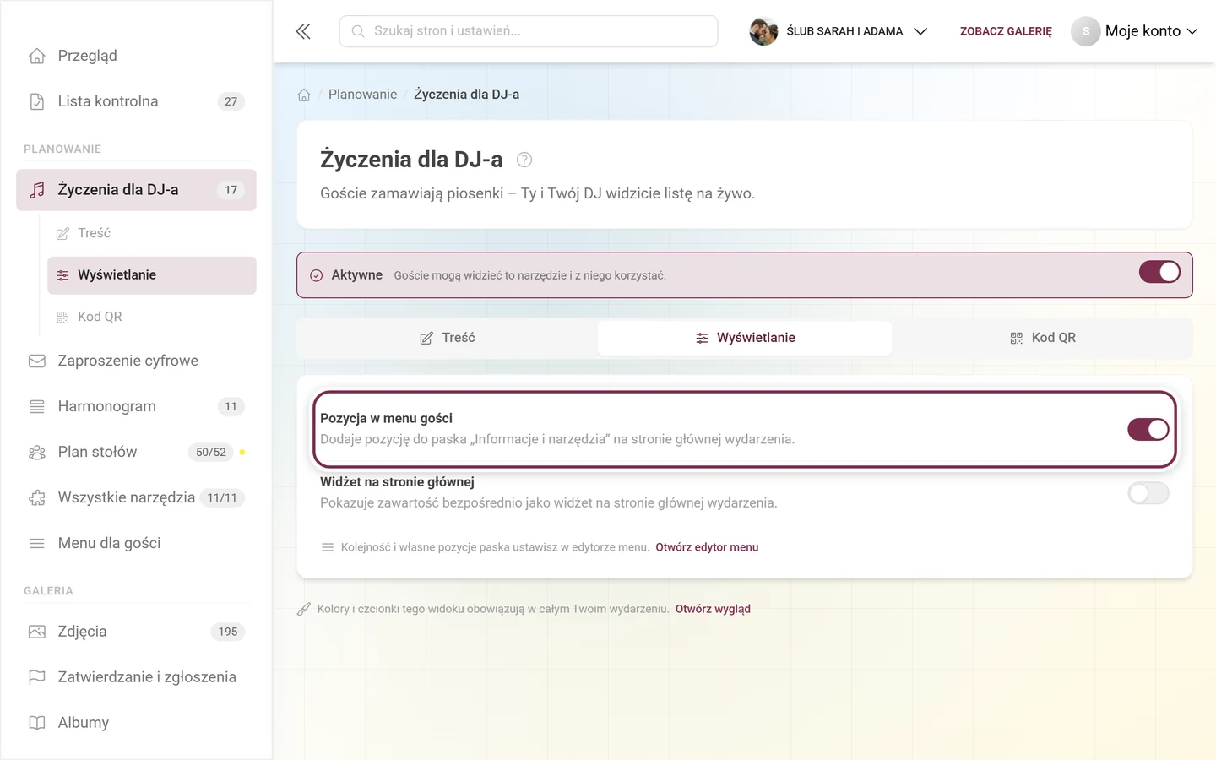This screenshot has width=1216, height=760.
Task: Select the Wyświetlanie tab
Action: click(x=745, y=338)
